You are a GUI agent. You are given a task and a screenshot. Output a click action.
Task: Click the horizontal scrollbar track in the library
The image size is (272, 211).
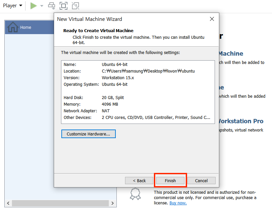point(60,203)
